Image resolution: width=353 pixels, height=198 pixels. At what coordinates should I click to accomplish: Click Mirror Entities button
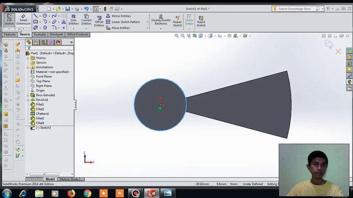119,16
